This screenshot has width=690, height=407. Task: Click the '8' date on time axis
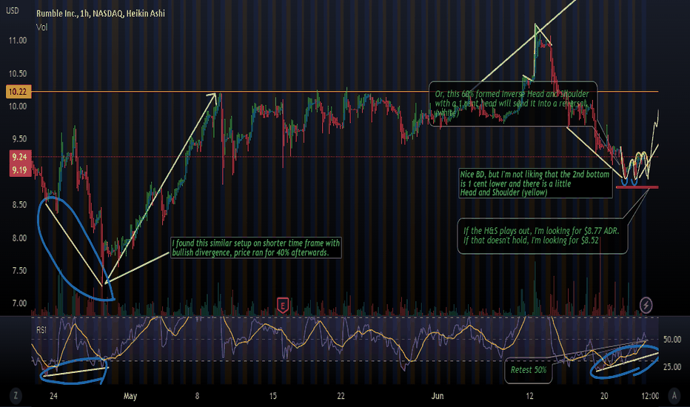197,396
